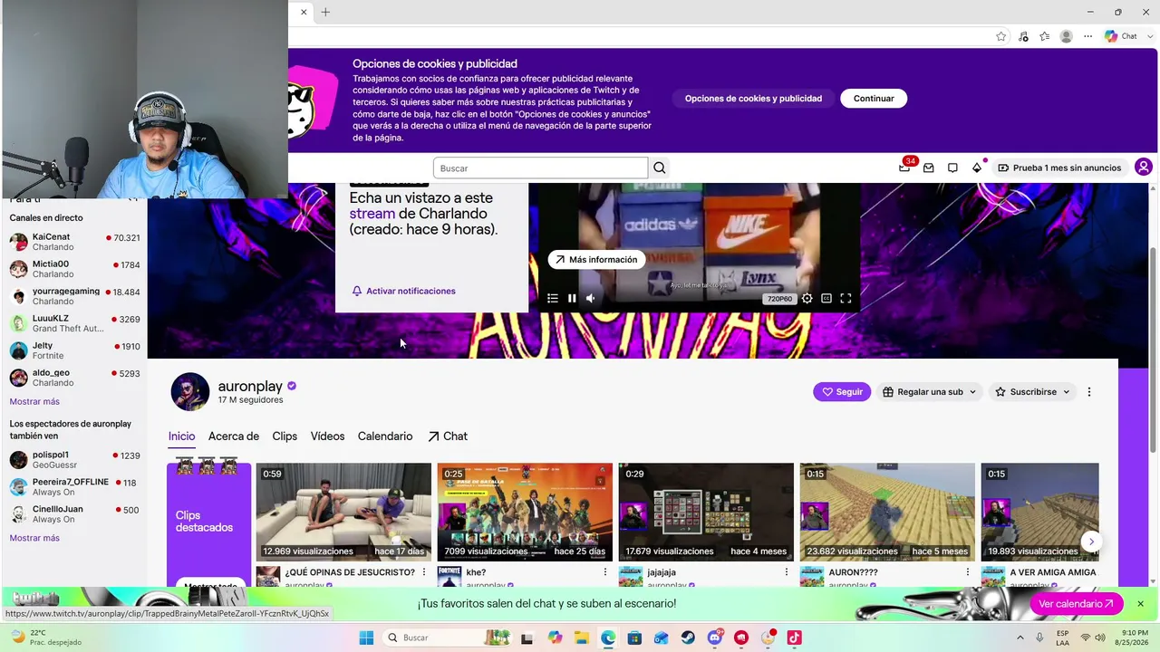Switch to the Calendario tab
The width and height of the screenshot is (1160, 652).
click(x=385, y=436)
